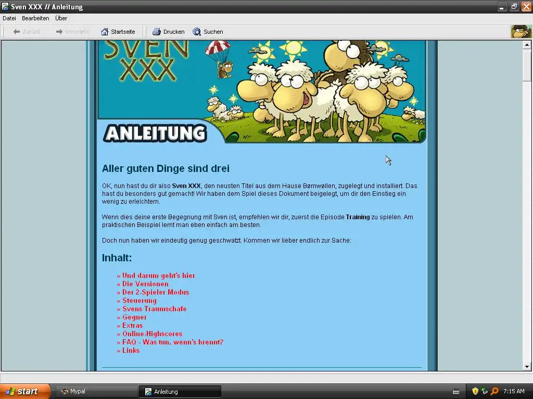The height and width of the screenshot is (399, 533).
Task: Click the window title bar app icon
Action: pos(5,6)
